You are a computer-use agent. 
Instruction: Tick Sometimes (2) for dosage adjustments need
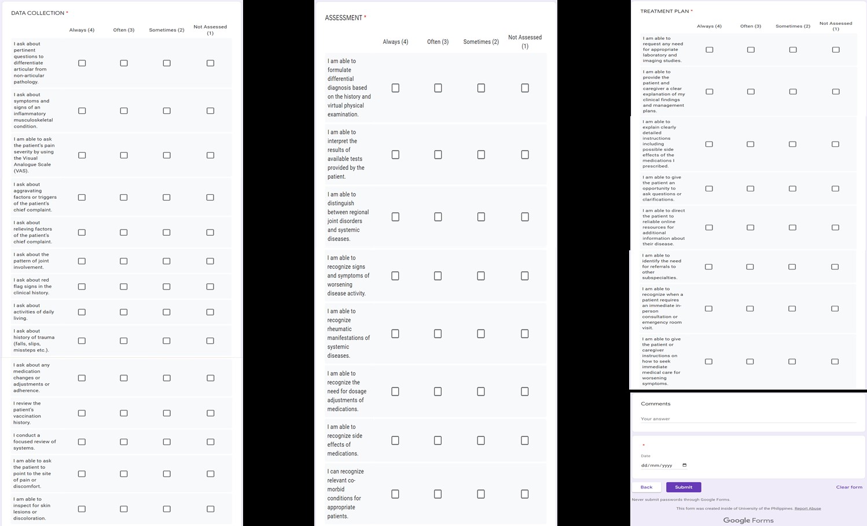pyautogui.click(x=481, y=391)
